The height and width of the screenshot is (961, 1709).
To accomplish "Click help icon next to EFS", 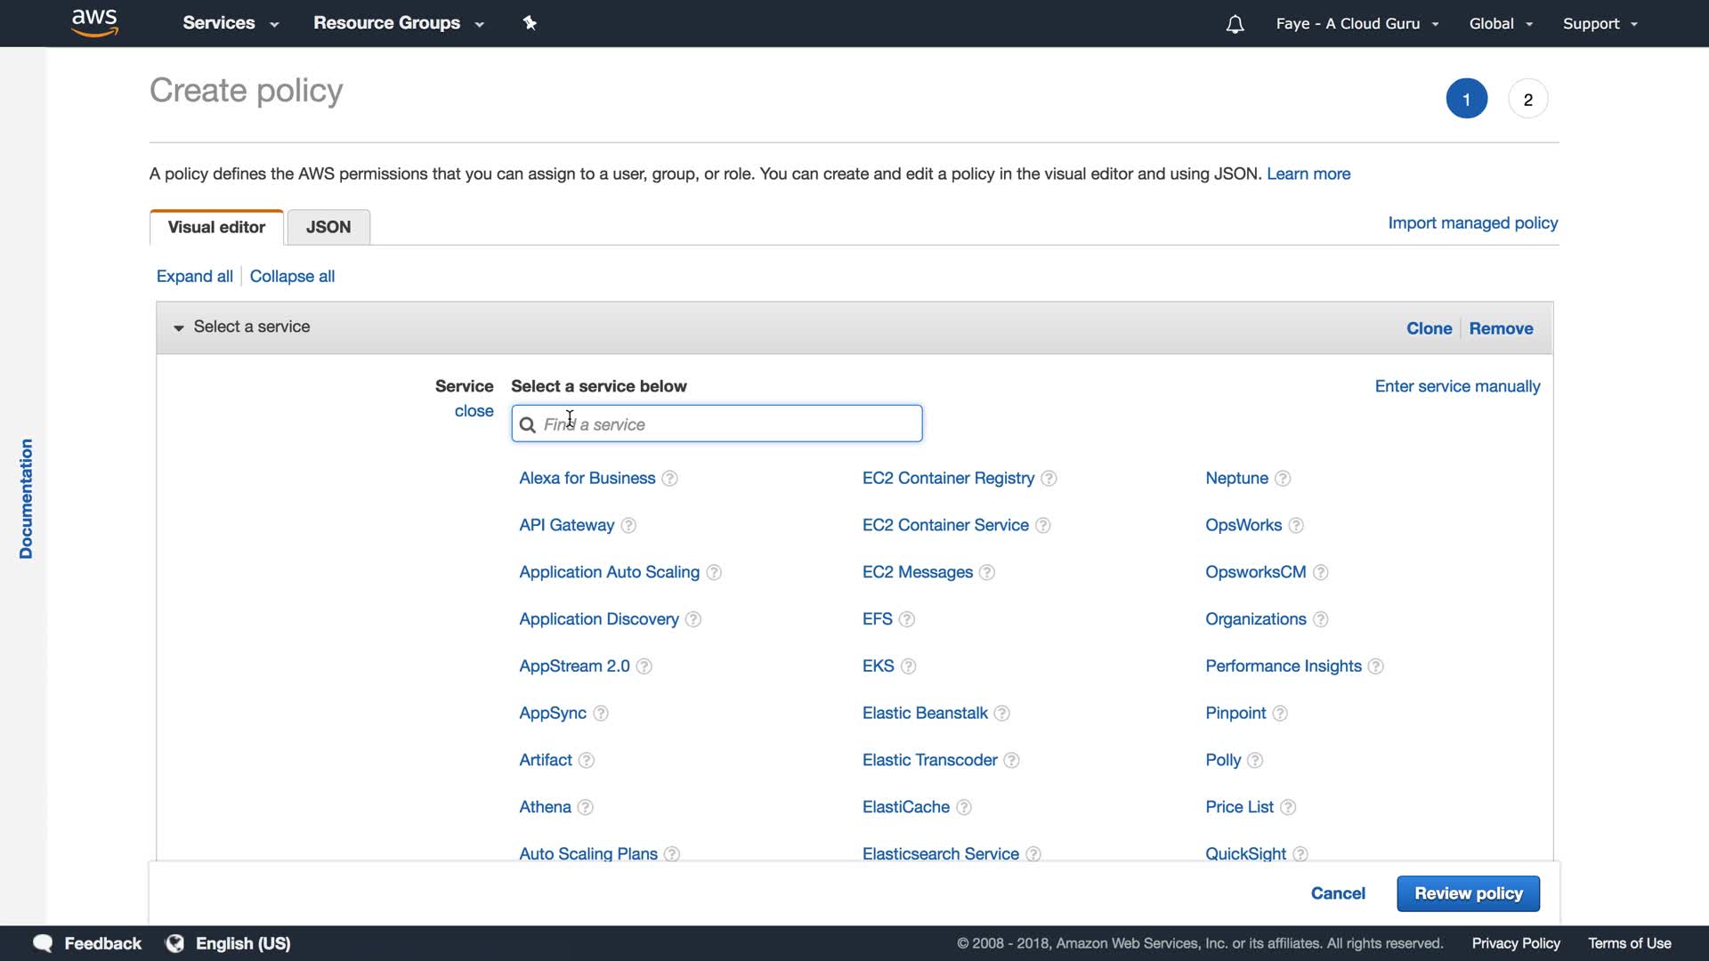I will [x=907, y=619].
